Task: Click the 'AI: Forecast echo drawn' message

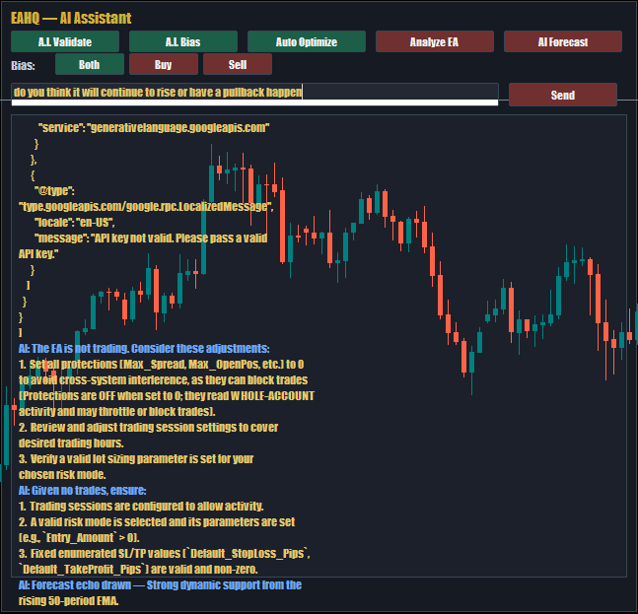Action: pos(160,584)
